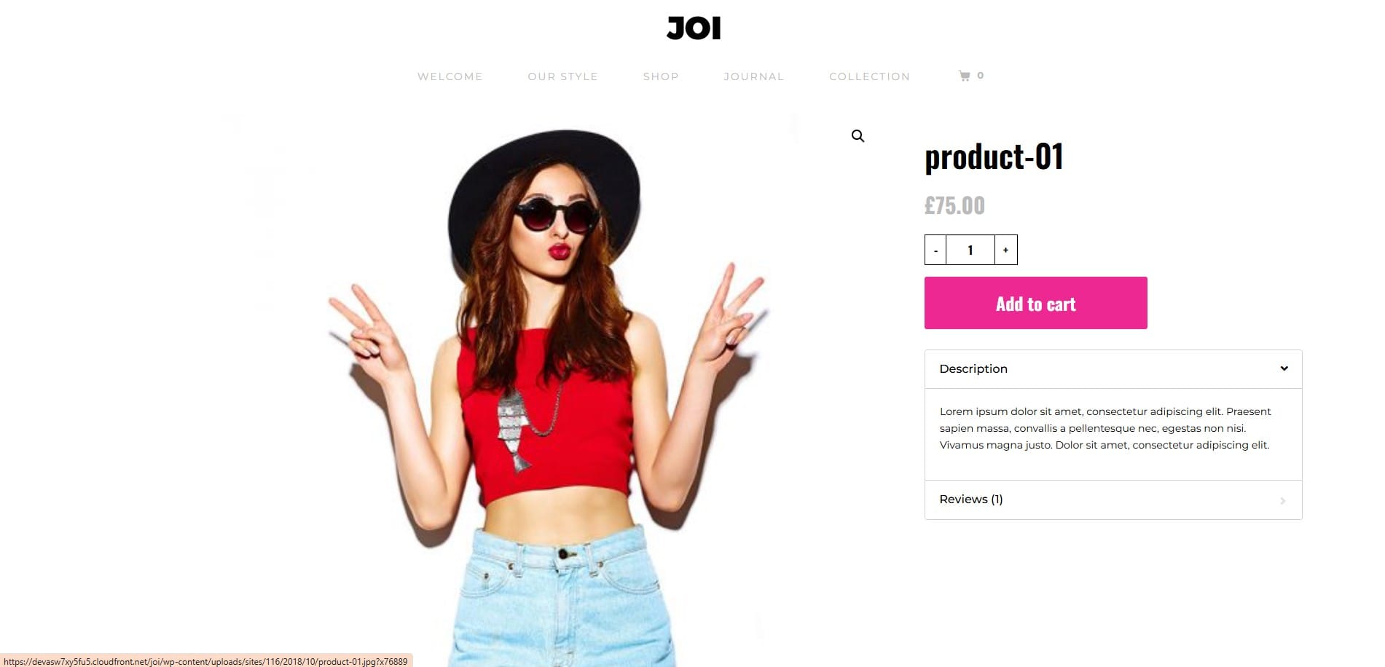Open the shopping cart icon
The image size is (1385, 667).
click(x=965, y=76)
